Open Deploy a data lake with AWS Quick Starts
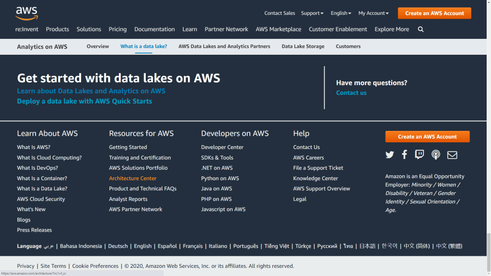Screen dimensions: 491x276 (x=84, y=101)
